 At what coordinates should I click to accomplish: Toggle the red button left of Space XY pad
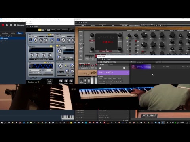tap(92, 41)
